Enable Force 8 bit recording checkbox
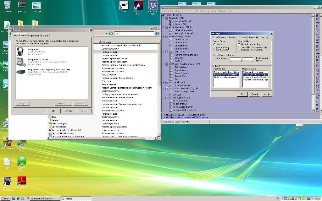The height and width of the screenshot is (201, 322). coord(239,45)
